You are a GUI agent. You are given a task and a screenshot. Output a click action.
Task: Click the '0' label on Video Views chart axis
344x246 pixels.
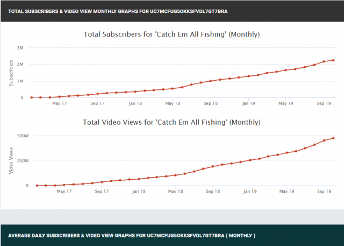pyautogui.click(x=27, y=186)
